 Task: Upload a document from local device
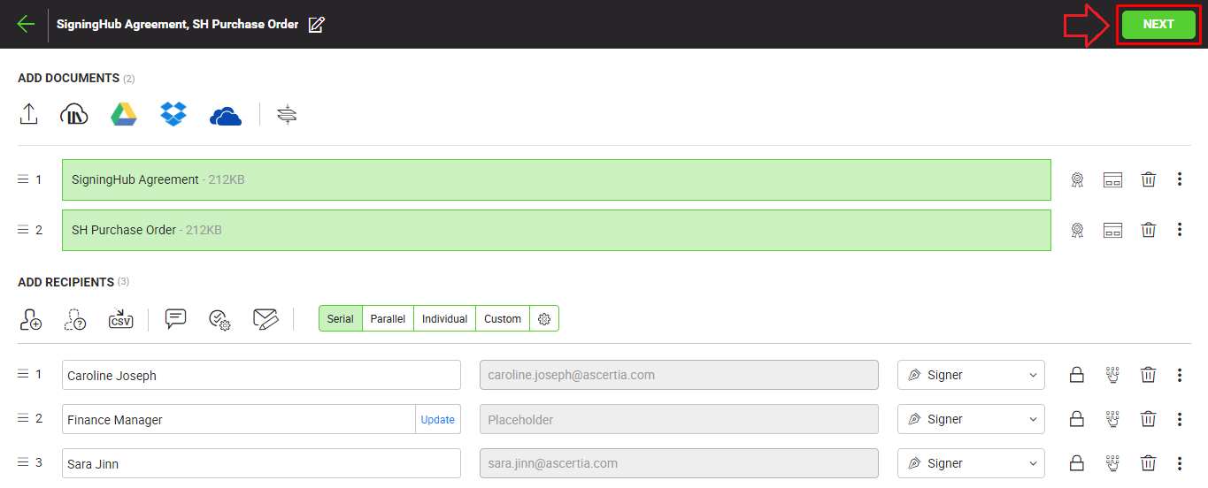click(28, 115)
